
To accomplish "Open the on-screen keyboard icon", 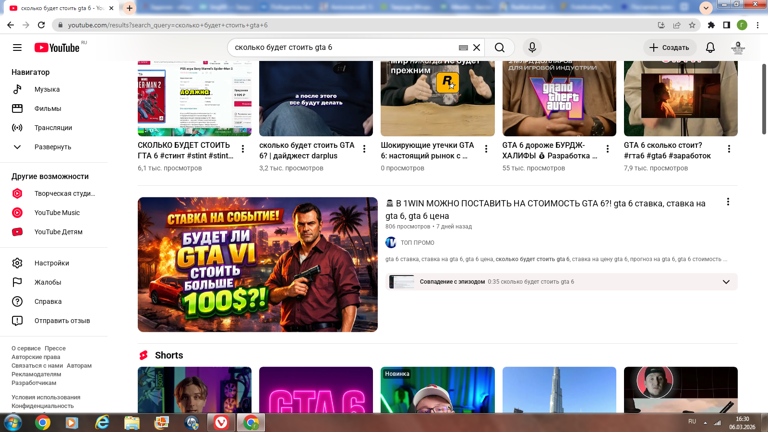I will [463, 48].
